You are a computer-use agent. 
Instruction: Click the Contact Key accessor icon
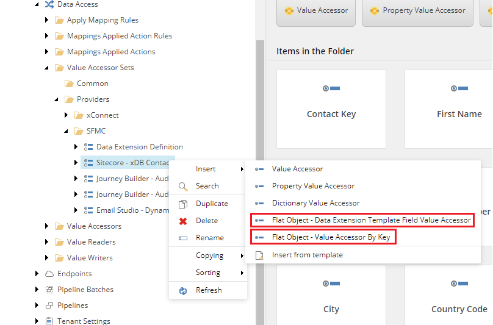pos(331,88)
